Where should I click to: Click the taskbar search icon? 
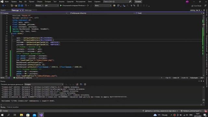click(x=9, y=115)
